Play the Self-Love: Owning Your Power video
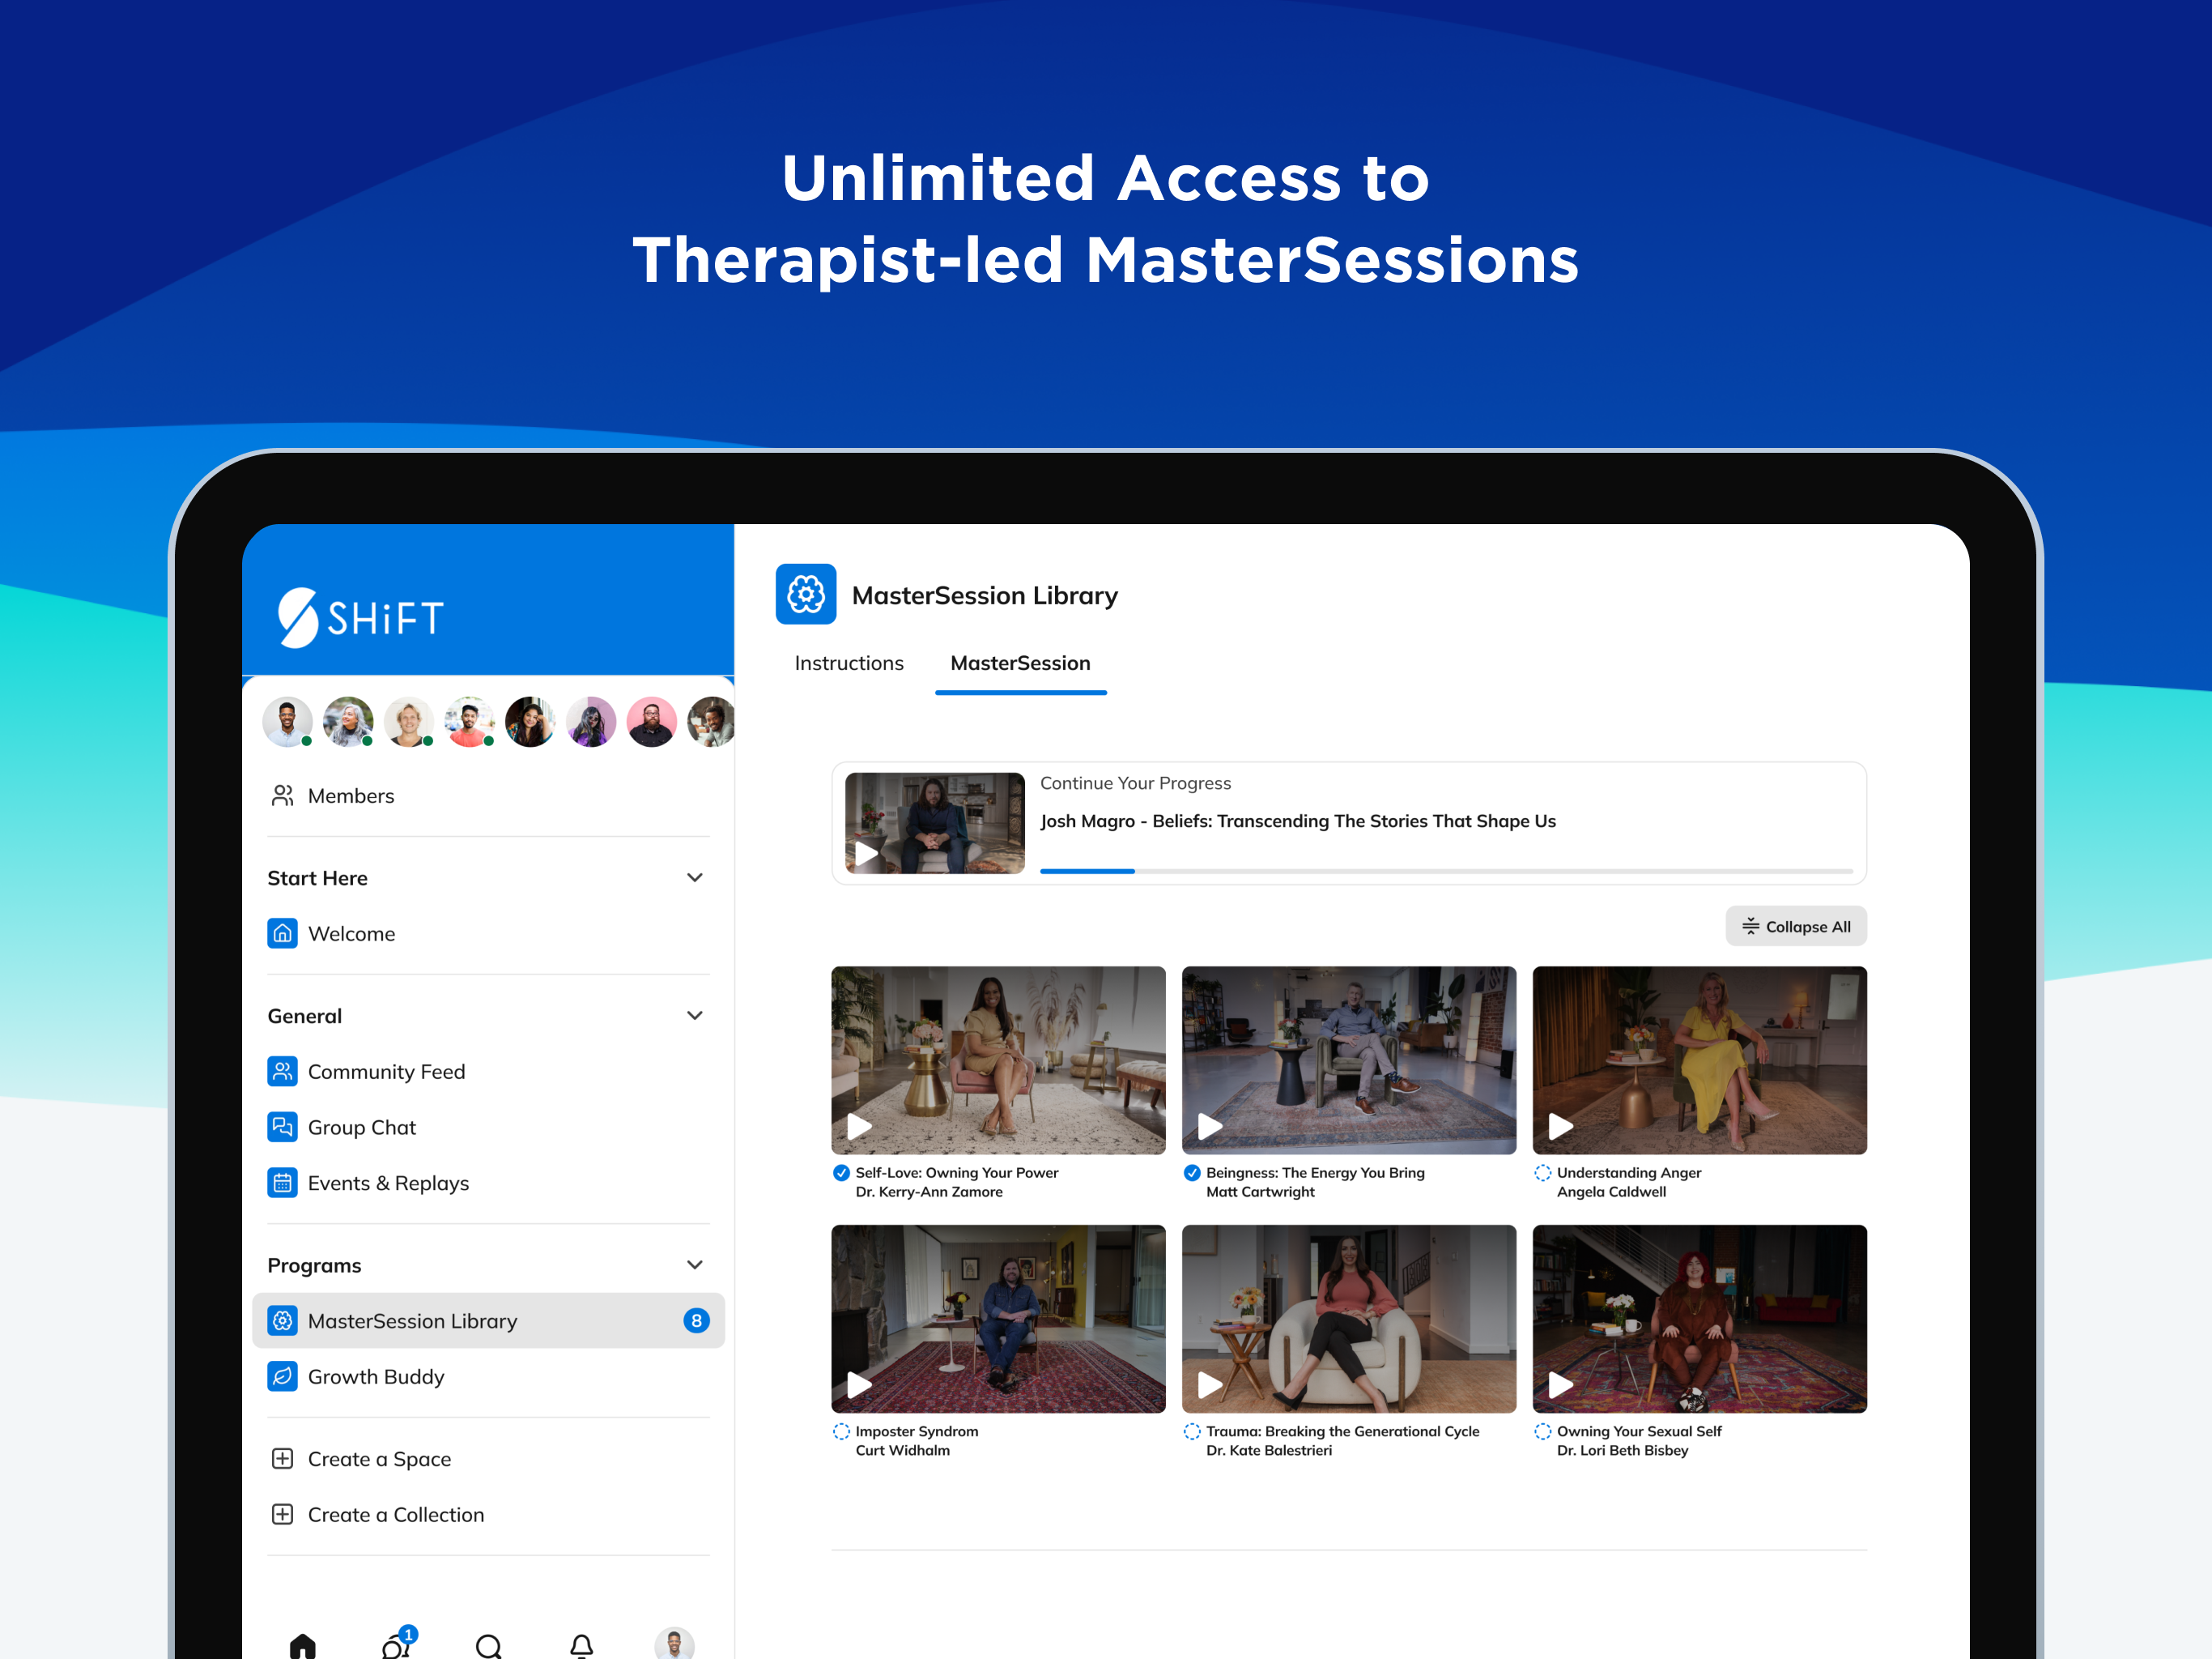Image resolution: width=2212 pixels, height=1659 pixels. pos(860,1127)
